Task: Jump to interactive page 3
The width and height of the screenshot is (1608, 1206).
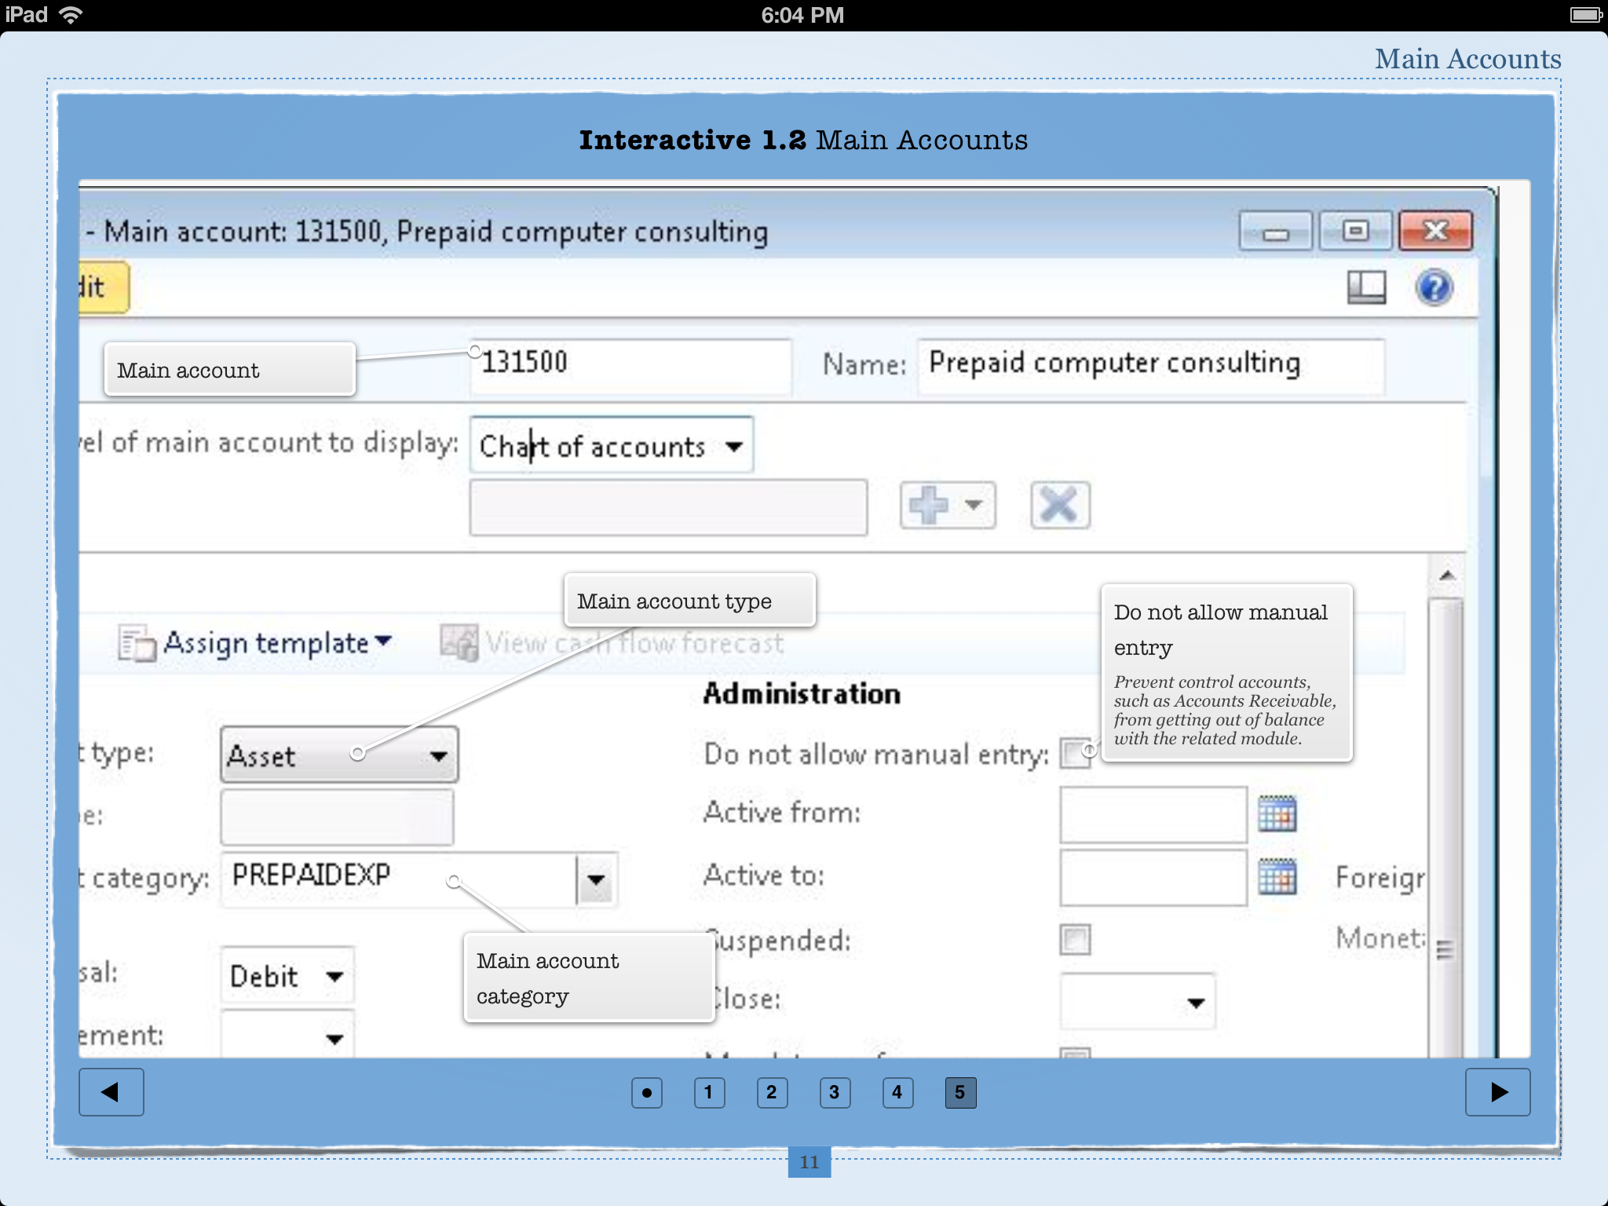Action: (x=834, y=1092)
